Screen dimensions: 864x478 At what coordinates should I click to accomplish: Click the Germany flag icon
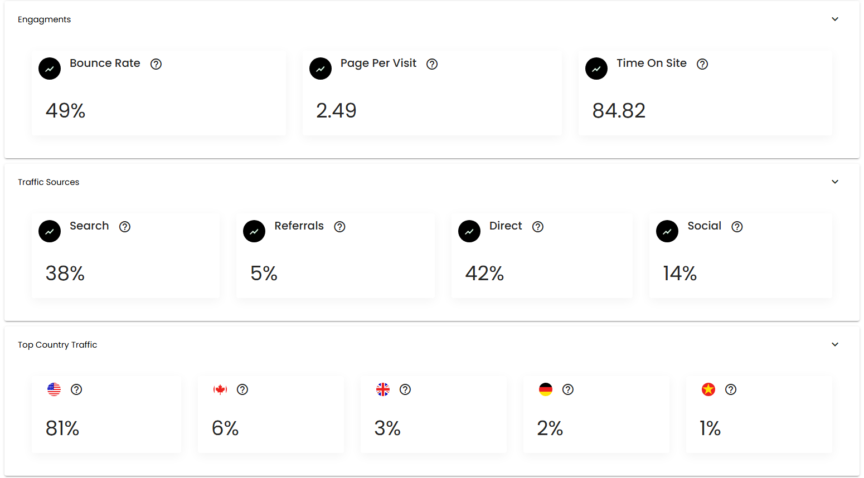pos(546,389)
